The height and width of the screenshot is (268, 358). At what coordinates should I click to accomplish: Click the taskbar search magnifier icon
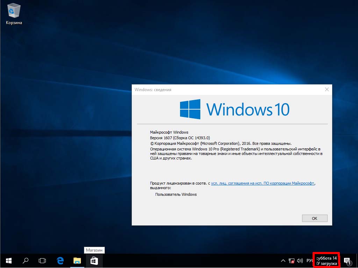[x=26, y=260]
